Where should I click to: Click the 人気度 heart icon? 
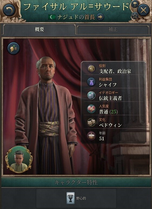(x=91, y=109)
